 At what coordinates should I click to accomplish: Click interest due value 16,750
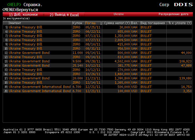coord(186,87)
